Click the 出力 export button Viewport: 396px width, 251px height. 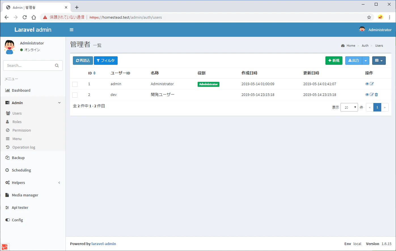[354, 61]
